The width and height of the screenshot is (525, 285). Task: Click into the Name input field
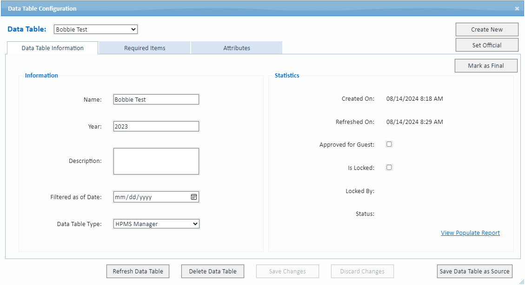coord(156,99)
